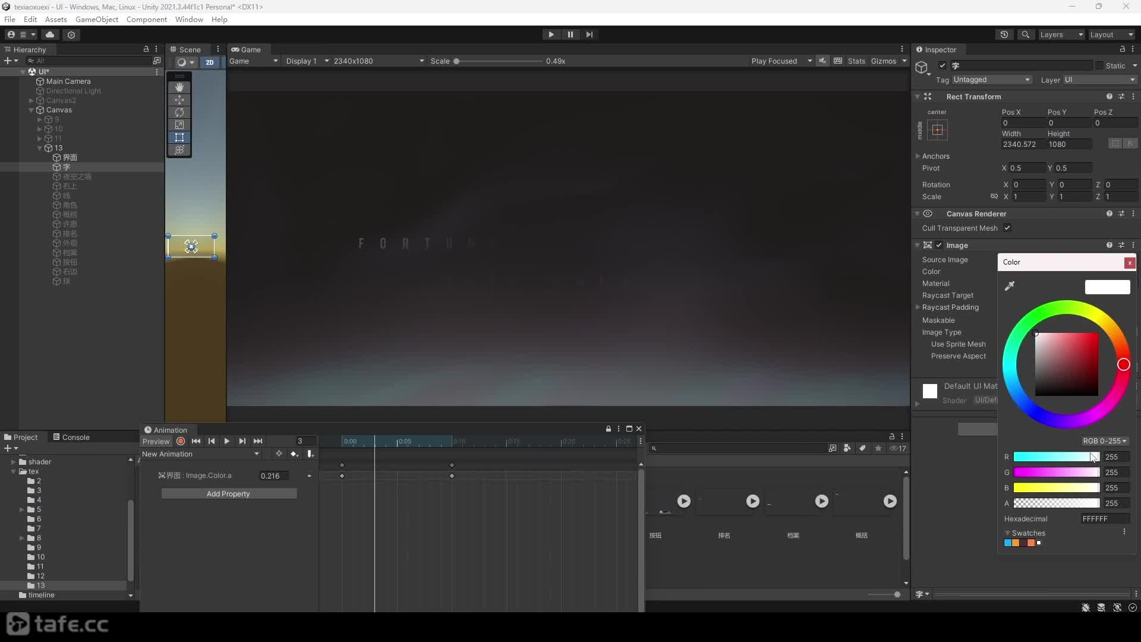Open the Layers dropdown
1141x642 pixels.
[1061, 35]
